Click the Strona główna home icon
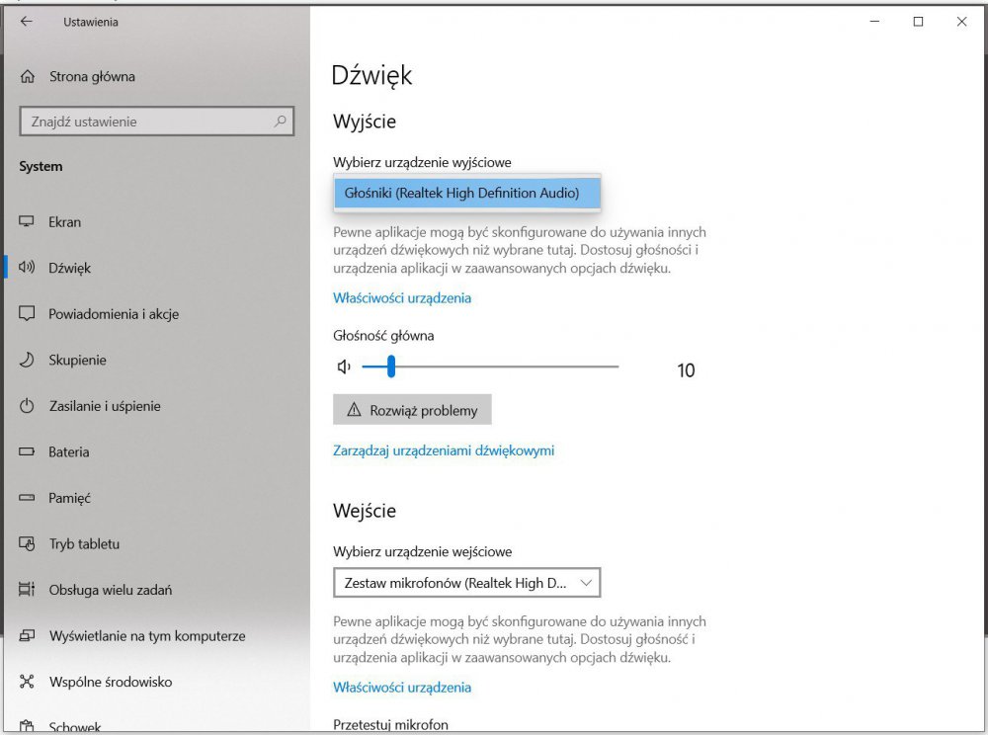 tap(28, 76)
